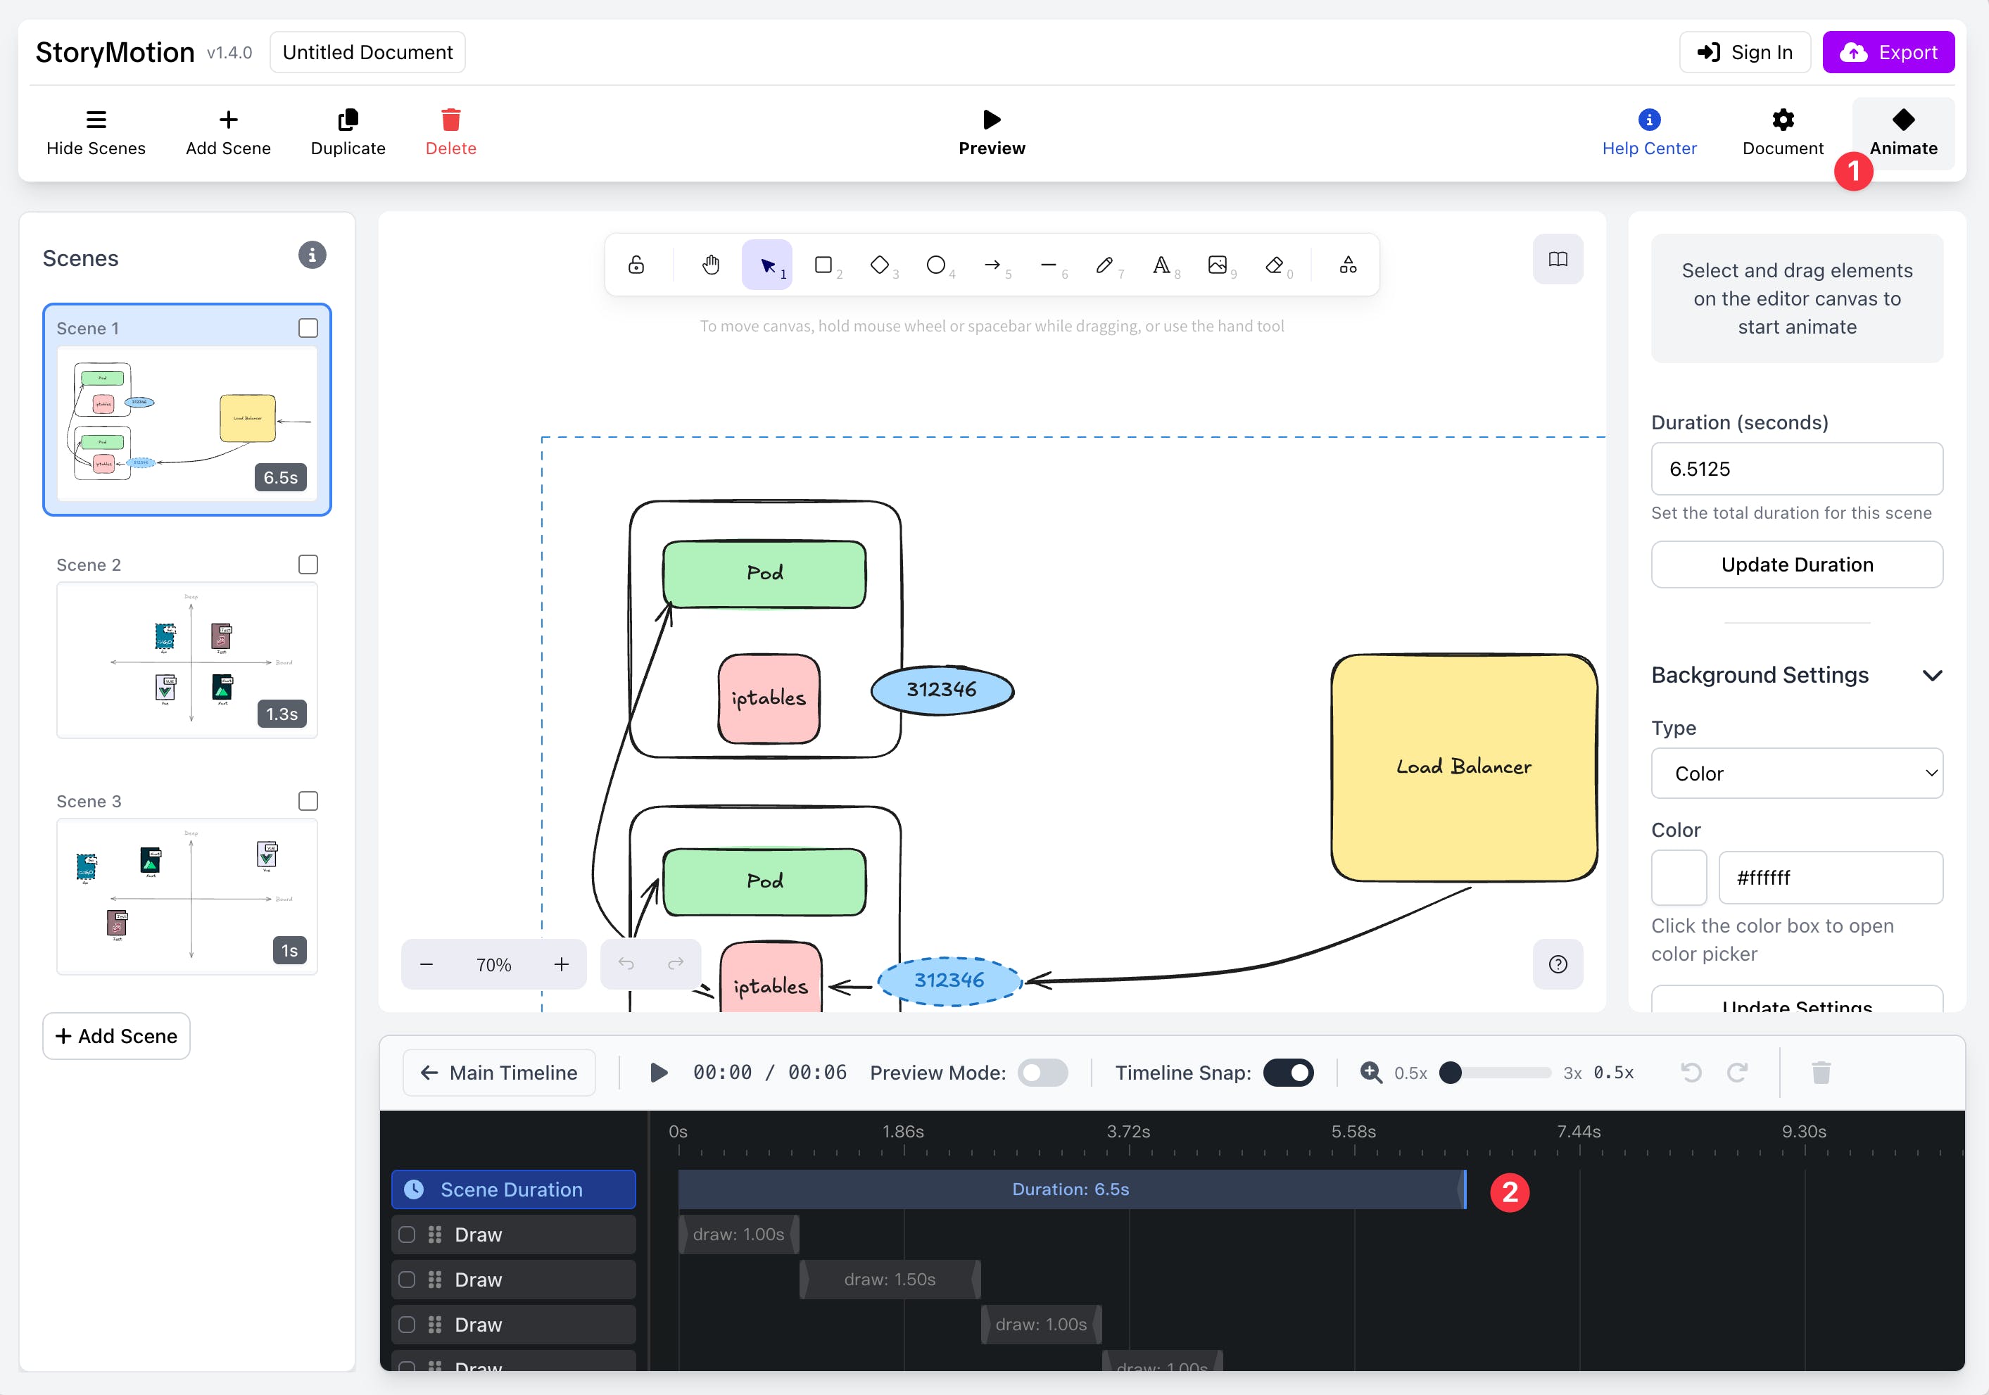Pick the text tool
The width and height of the screenshot is (1989, 1395).
[1161, 264]
